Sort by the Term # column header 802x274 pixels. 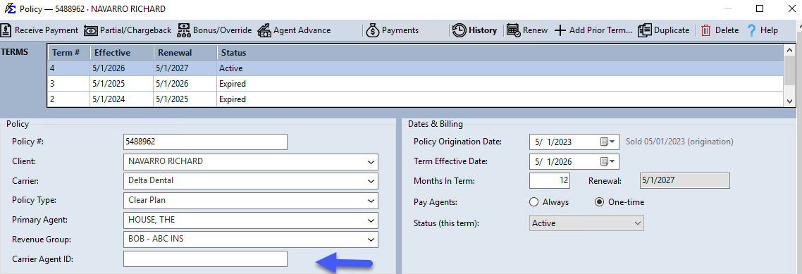(69, 53)
